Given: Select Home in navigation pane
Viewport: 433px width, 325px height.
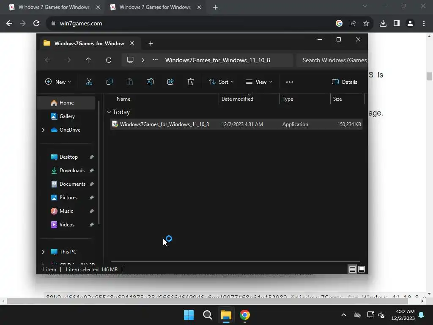Looking at the screenshot, I should click(x=66, y=103).
